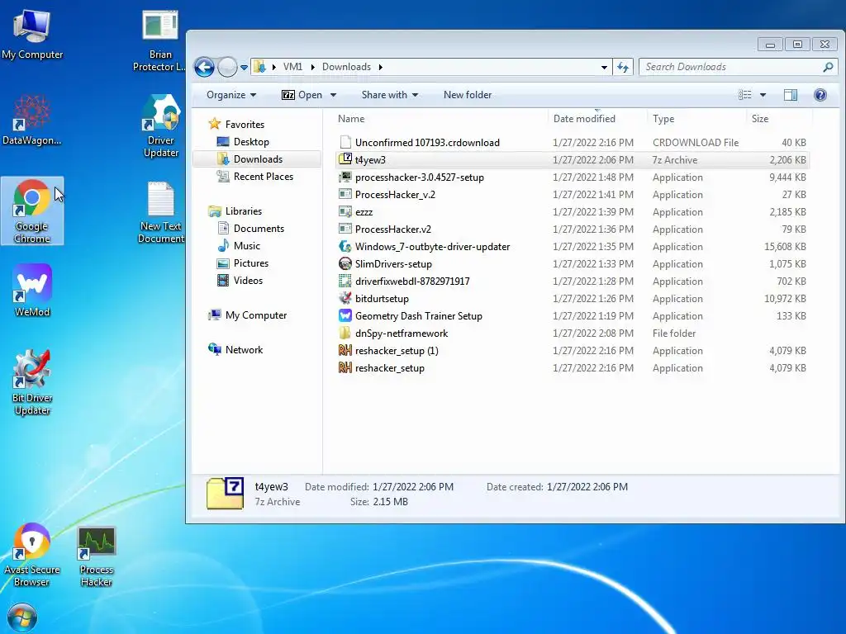Select the dnSpy-netframework folder icon
This screenshot has height=634, width=846.
345,333
